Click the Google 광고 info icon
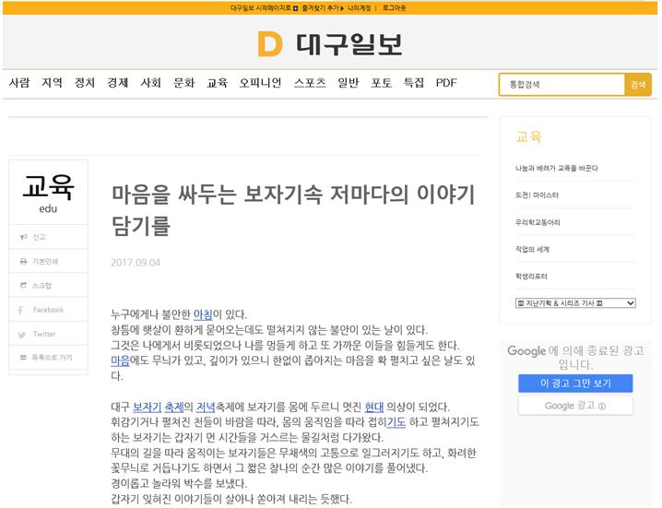The width and height of the screenshot is (662, 508). [x=602, y=406]
